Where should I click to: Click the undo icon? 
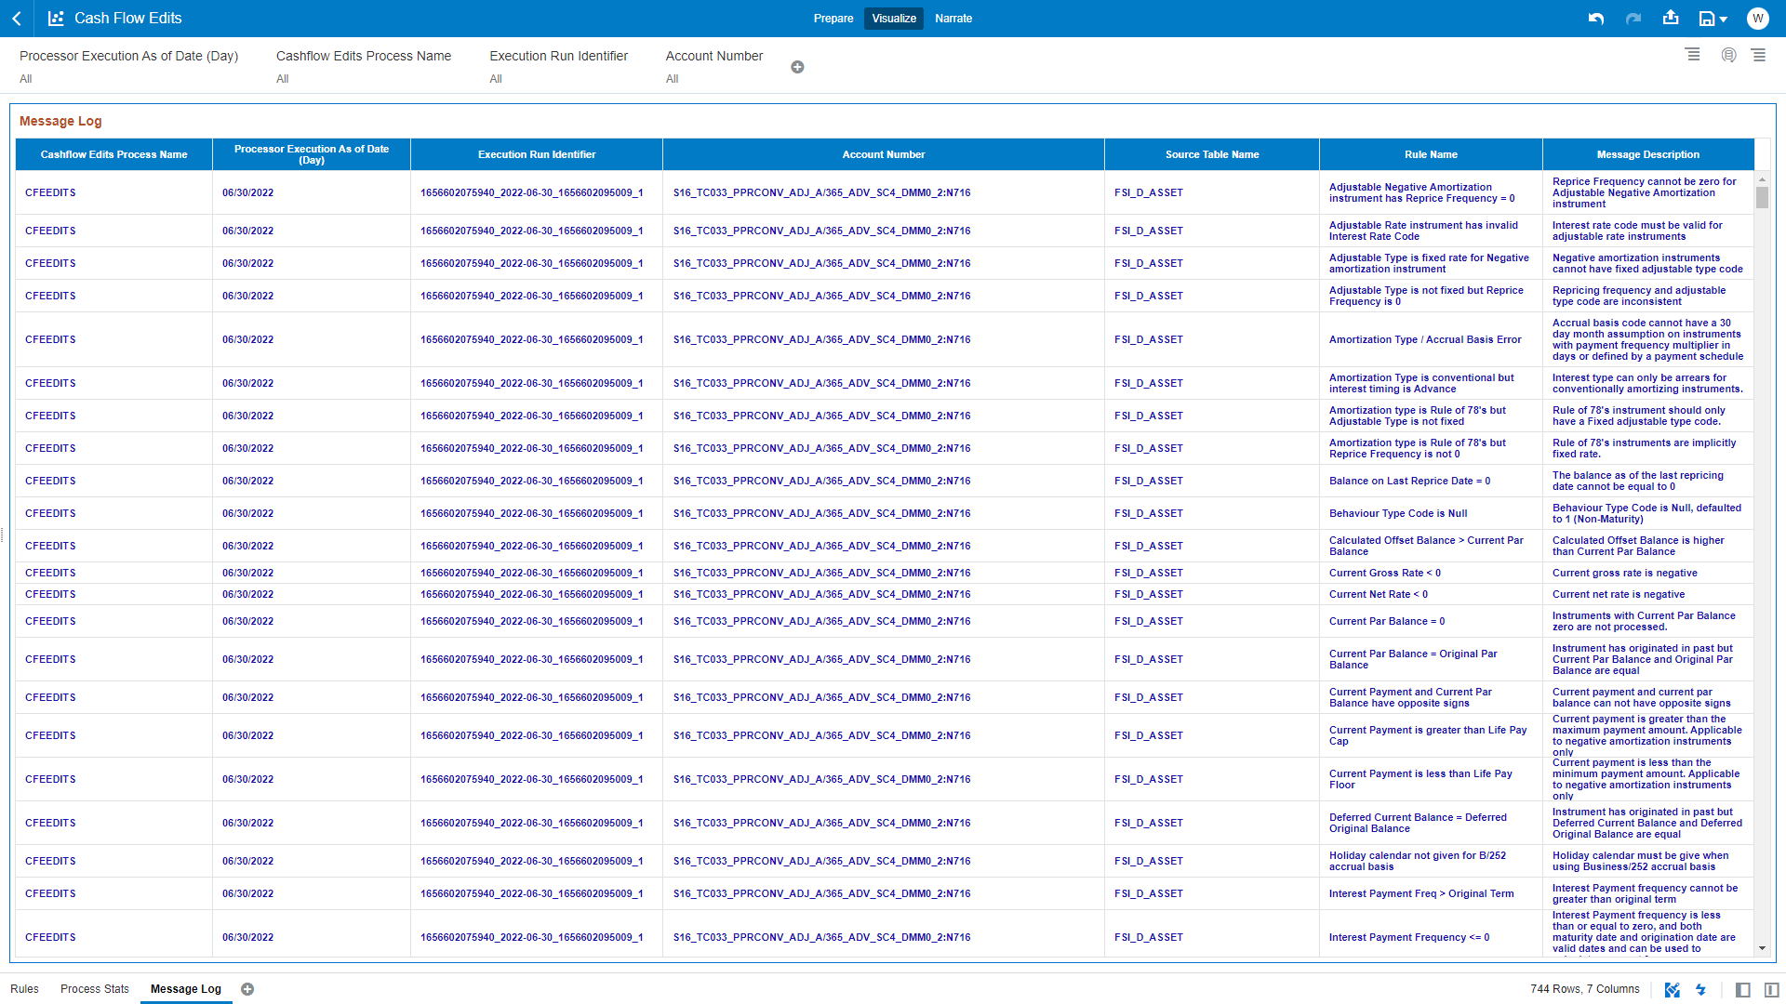point(1596,19)
